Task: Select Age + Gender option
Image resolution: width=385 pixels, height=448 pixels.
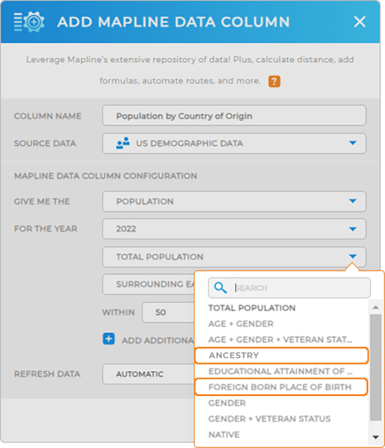Action: (x=241, y=324)
